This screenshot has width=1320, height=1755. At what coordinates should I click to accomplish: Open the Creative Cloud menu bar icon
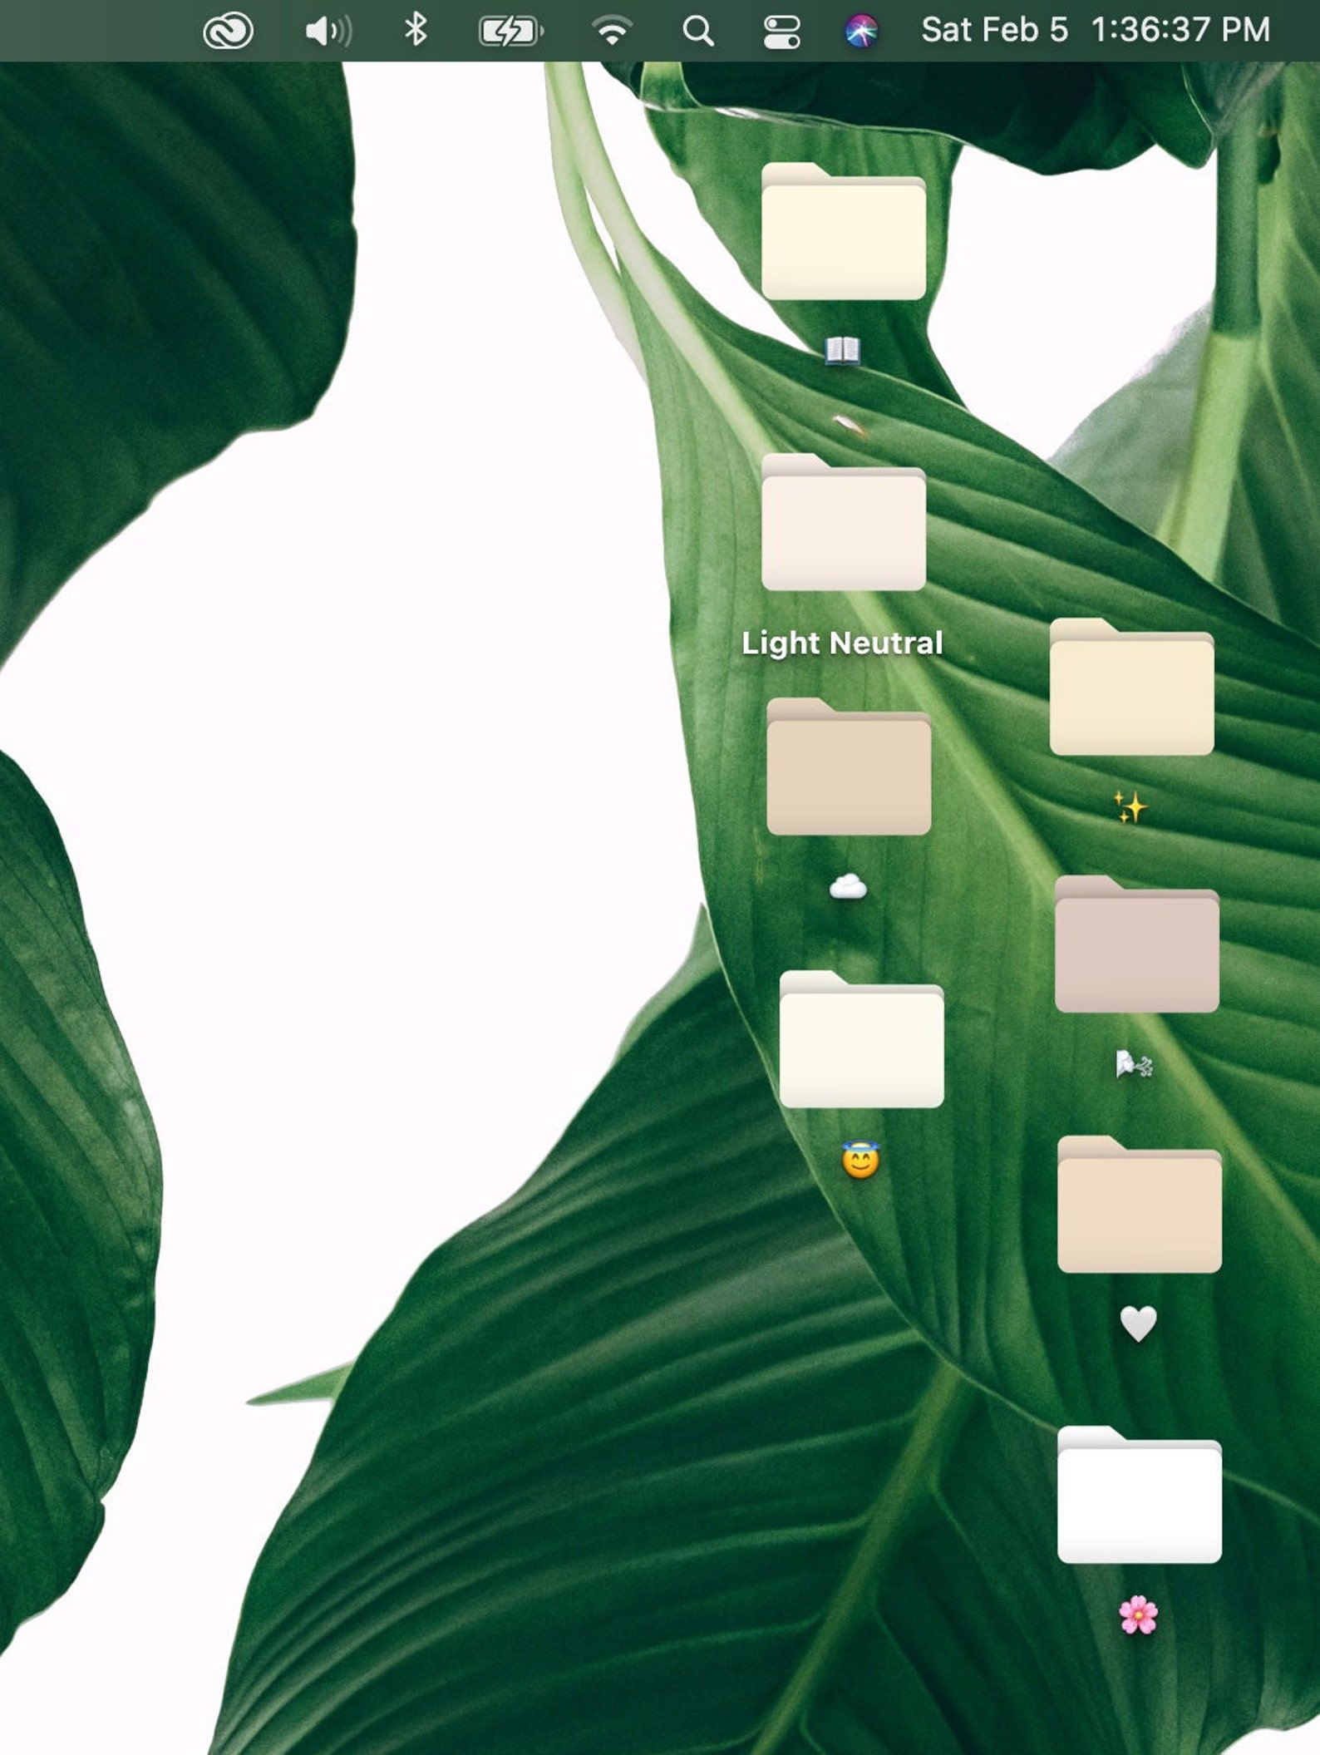[228, 32]
